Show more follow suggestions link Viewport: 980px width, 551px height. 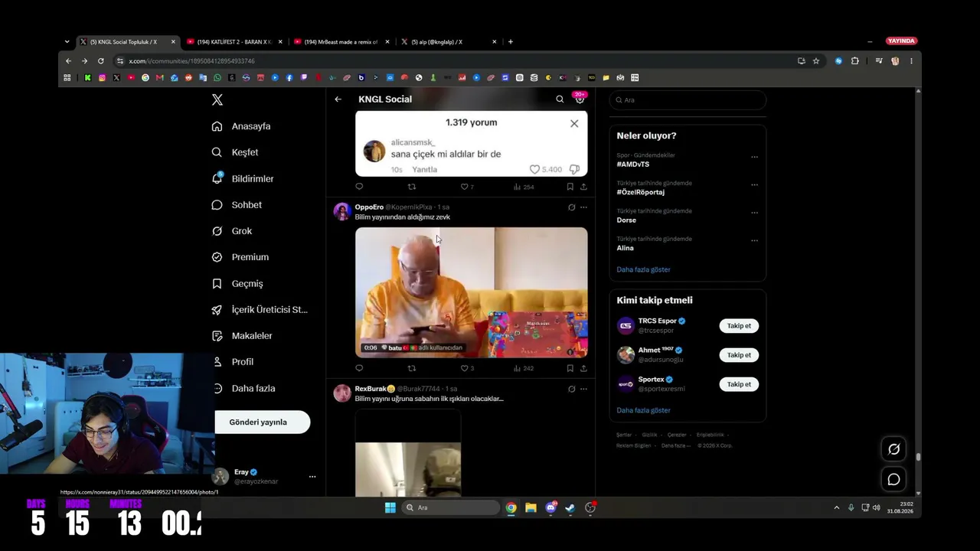[643, 410]
